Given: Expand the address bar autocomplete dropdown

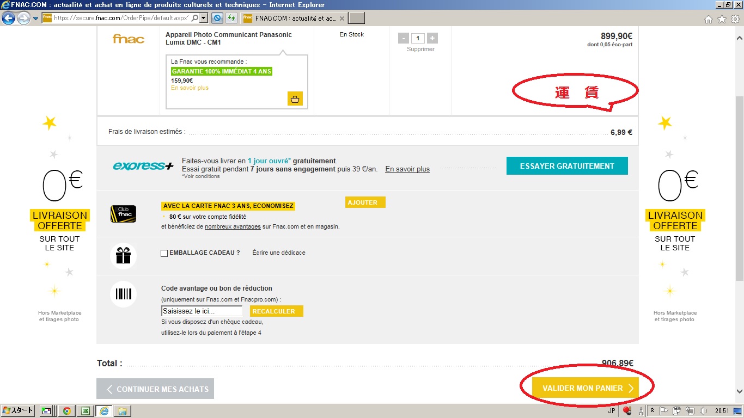Looking at the screenshot, I should coord(204,18).
